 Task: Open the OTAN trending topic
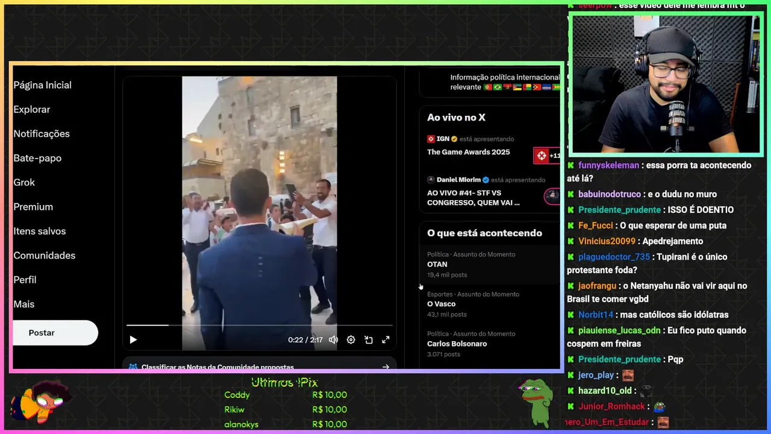tap(489, 264)
